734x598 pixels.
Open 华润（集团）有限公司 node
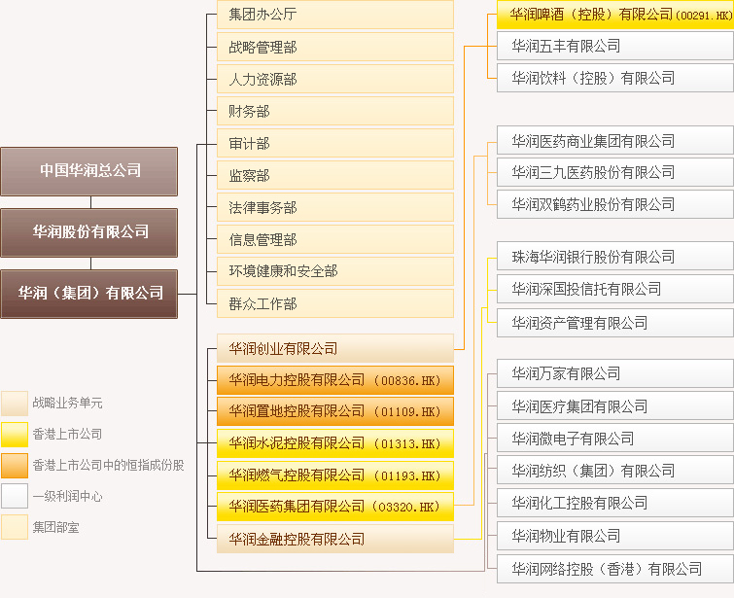[88, 294]
